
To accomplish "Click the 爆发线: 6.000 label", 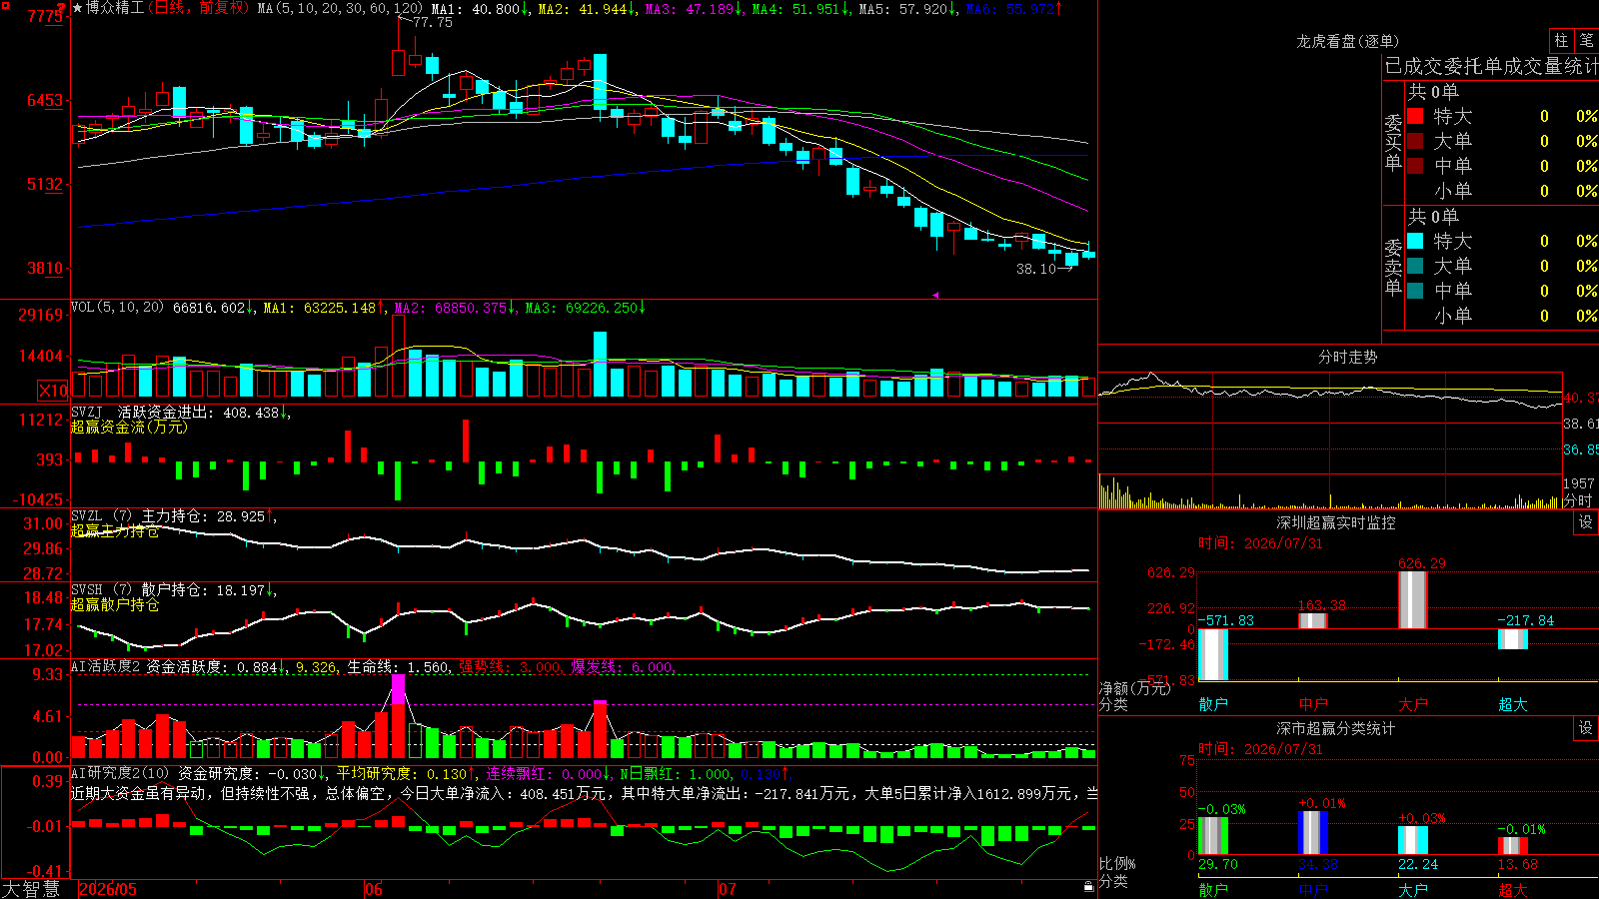I will coord(622,667).
